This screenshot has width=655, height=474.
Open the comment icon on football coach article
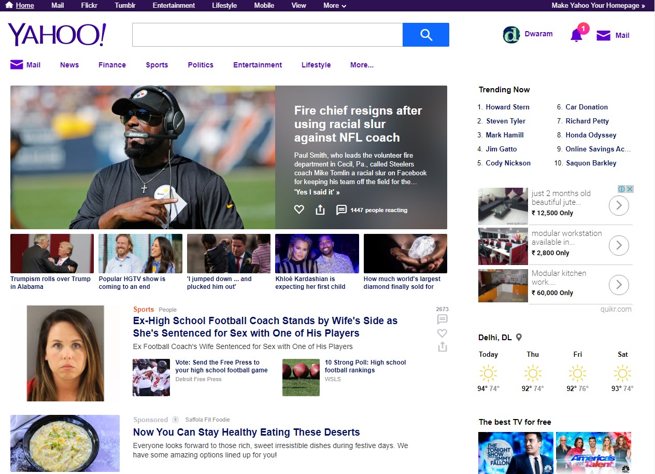[442, 319]
